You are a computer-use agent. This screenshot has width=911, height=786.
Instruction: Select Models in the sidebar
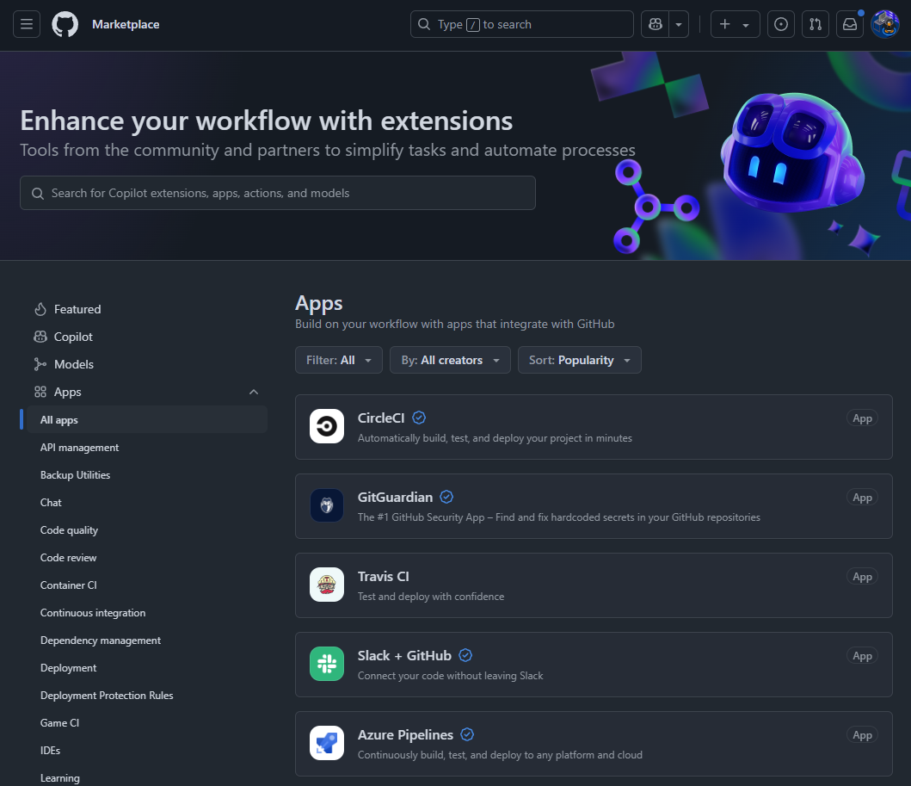[x=74, y=364]
